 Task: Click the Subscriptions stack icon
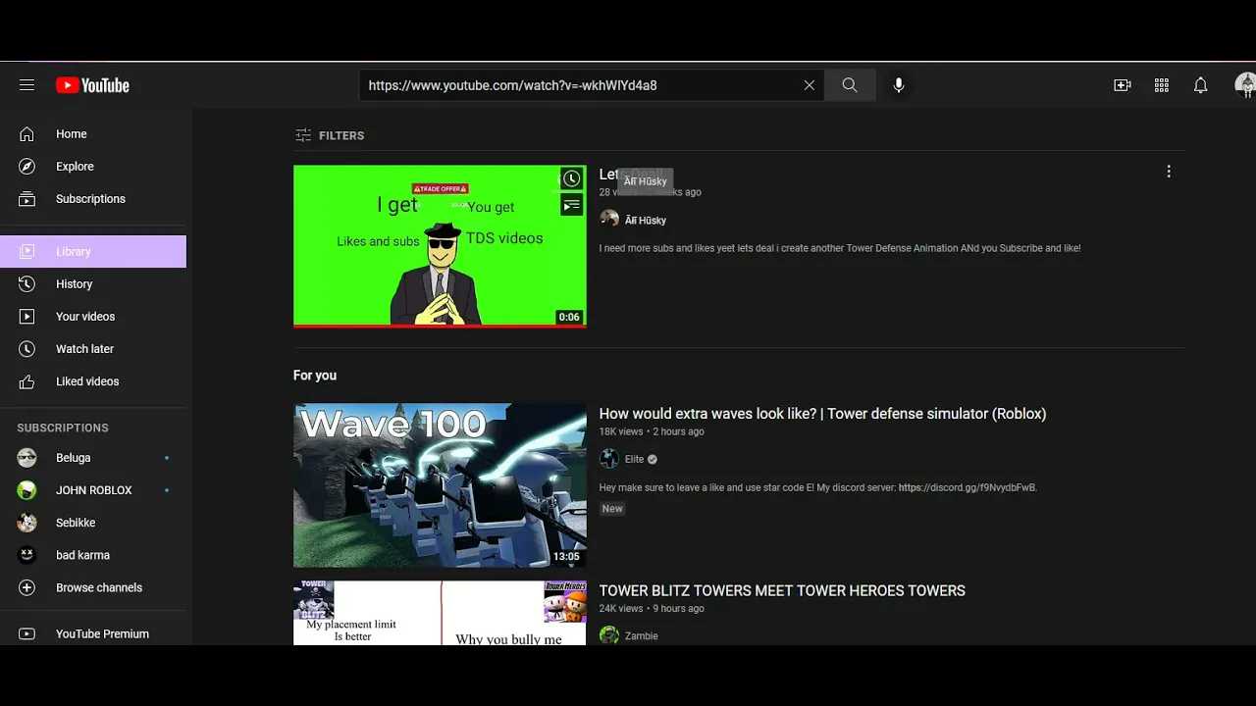[26, 199]
